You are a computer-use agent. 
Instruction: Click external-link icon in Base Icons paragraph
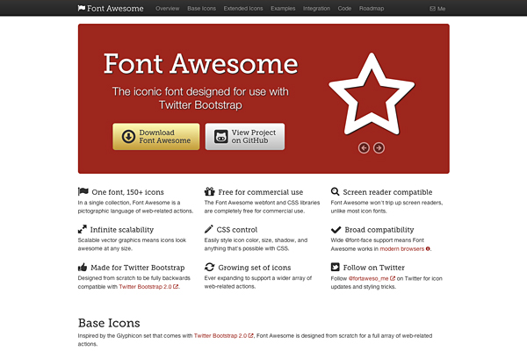[x=250, y=335]
